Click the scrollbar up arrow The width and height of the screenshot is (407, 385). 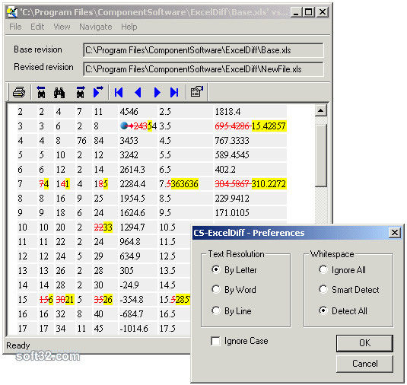[321, 111]
